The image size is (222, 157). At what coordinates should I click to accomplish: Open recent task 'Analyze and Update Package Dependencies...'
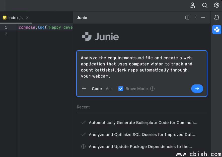[x=140, y=146]
